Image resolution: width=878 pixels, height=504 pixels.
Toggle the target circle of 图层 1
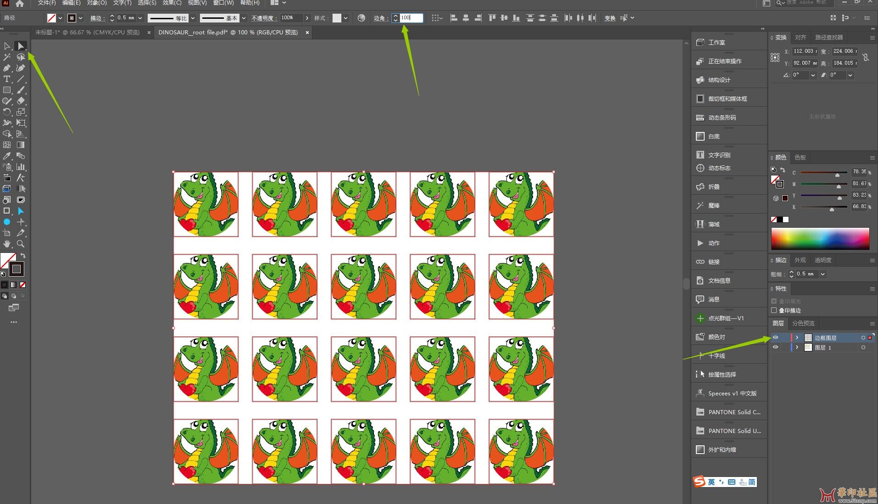863,347
